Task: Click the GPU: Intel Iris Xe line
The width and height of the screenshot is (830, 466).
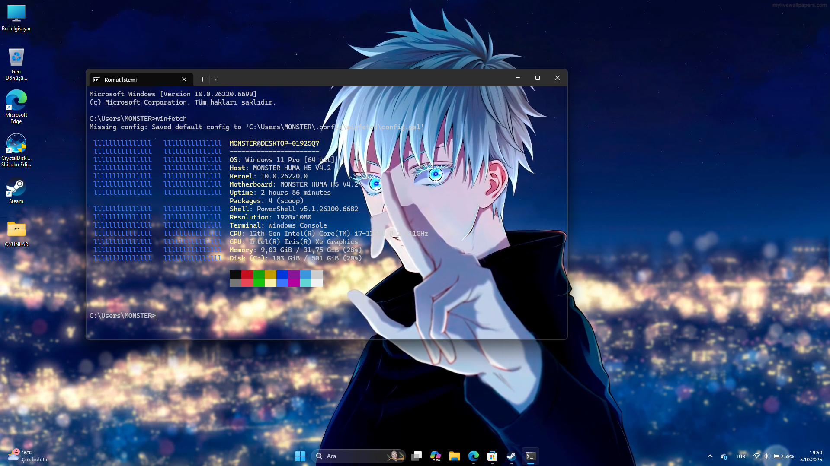Action: (294, 241)
